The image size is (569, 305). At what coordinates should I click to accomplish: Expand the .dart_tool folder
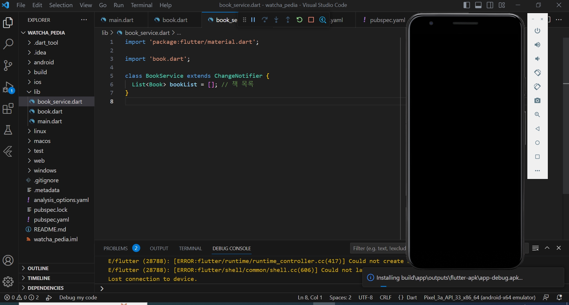57,43
